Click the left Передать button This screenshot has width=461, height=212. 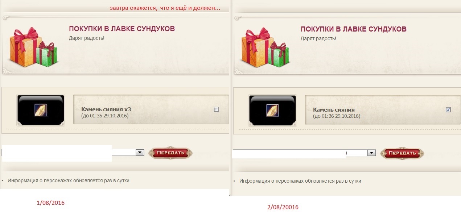170,153
